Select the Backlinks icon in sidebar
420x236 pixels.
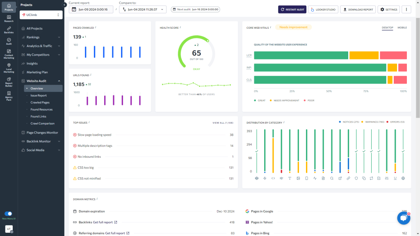click(x=8, y=29)
